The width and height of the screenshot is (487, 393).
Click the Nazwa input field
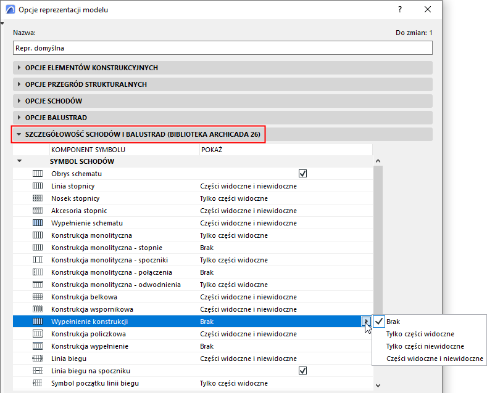pyautogui.click(x=223, y=48)
